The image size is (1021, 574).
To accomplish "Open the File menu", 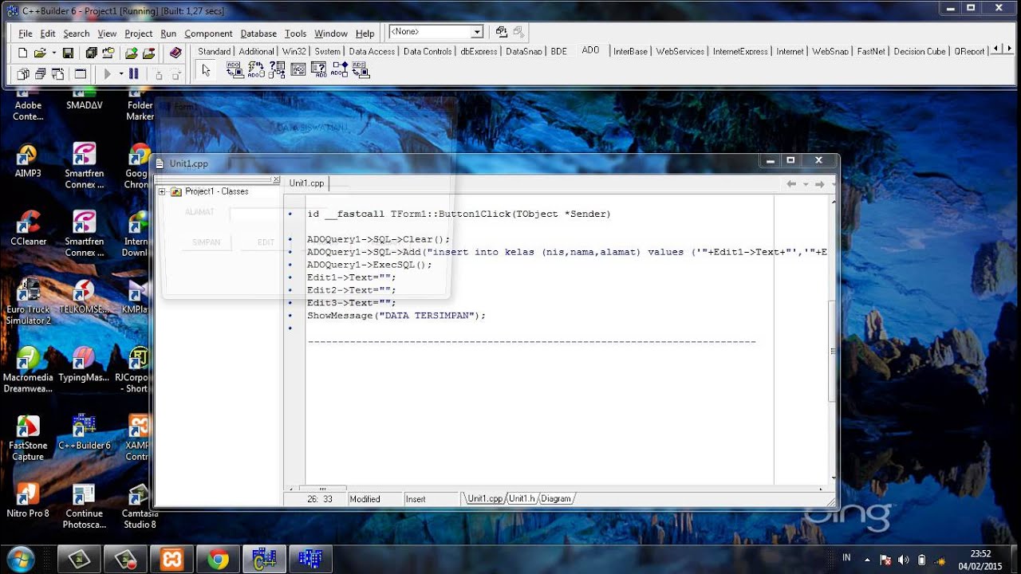I will pos(26,33).
